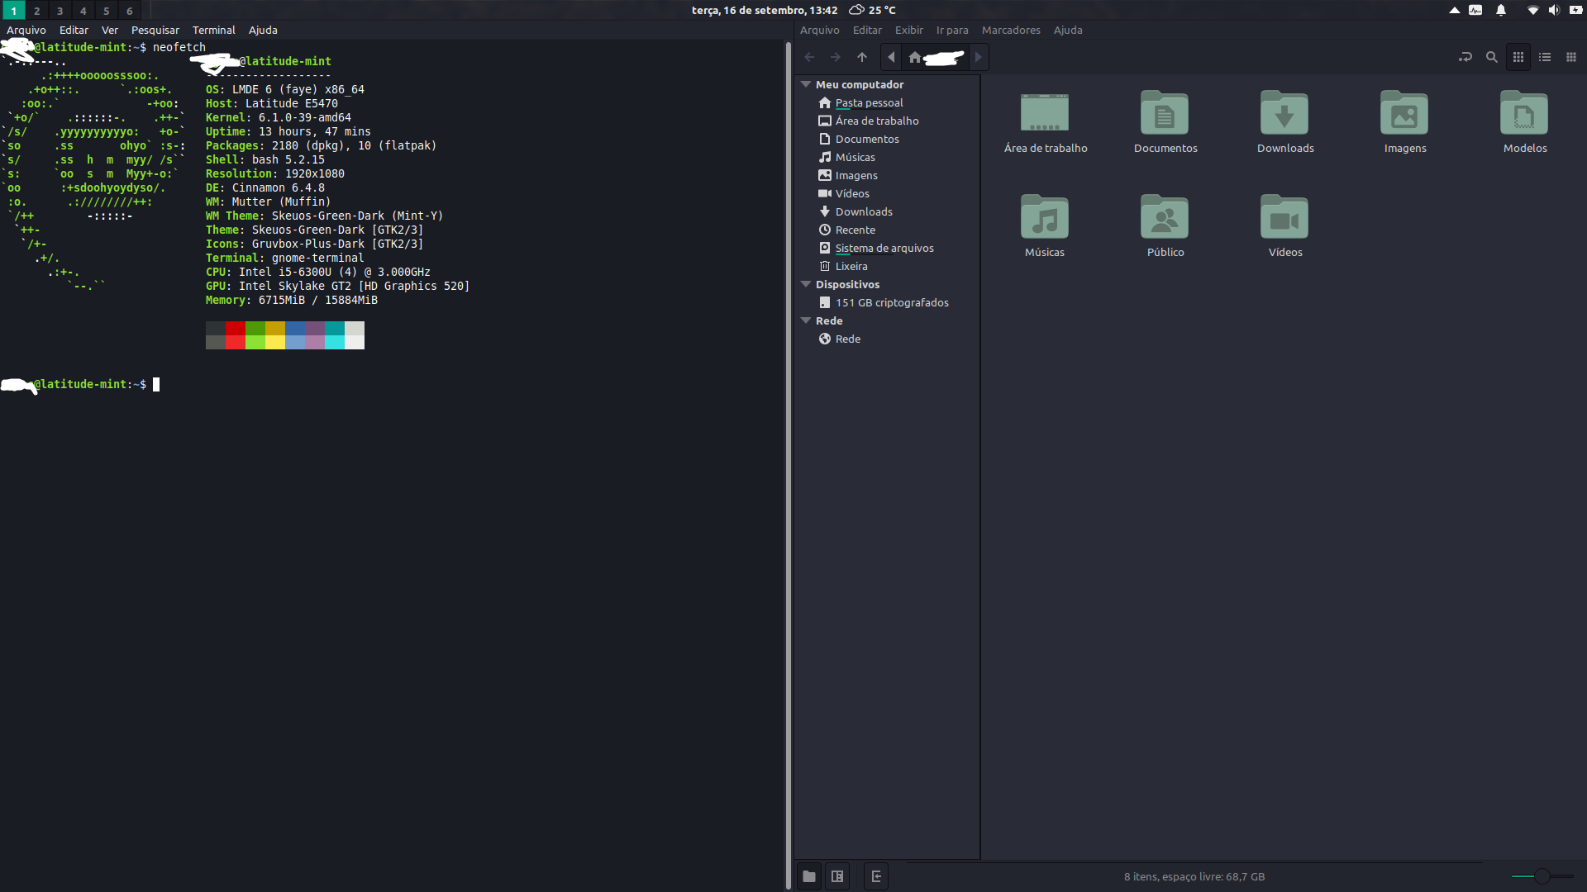Open the Modelos folder icon
Viewport: 1587px width, 892px height.
(1524, 114)
